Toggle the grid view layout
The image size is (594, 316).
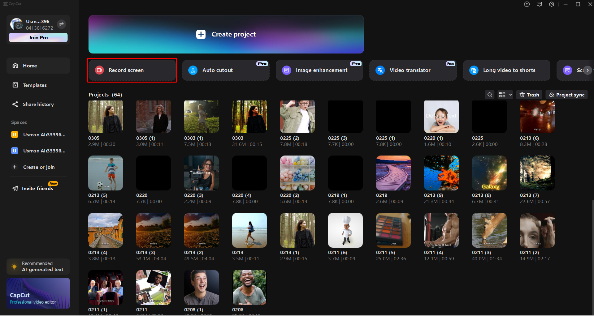tap(502, 95)
